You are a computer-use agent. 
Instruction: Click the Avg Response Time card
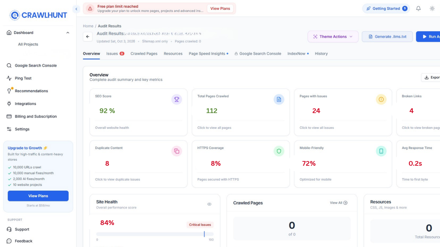(x=418, y=164)
